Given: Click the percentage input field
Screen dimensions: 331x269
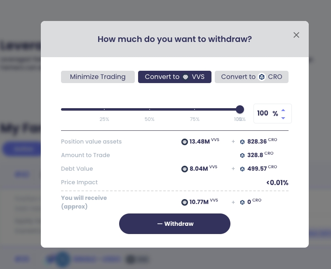Looking at the screenshot, I should click(263, 114).
